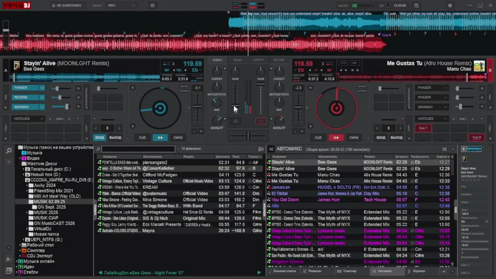
Task: Toggle the WAHWAH effect on deck A
Action: coord(25,107)
